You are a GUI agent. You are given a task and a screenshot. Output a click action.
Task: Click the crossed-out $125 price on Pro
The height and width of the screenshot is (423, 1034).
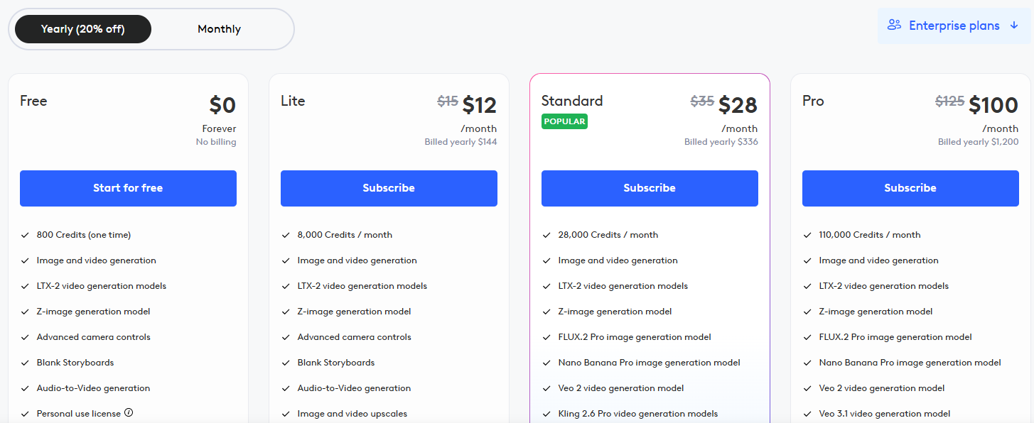pos(950,101)
